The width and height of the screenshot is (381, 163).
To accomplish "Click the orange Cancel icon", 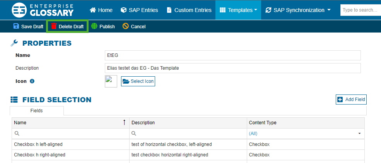I will pyautogui.click(x=126, y=26).
